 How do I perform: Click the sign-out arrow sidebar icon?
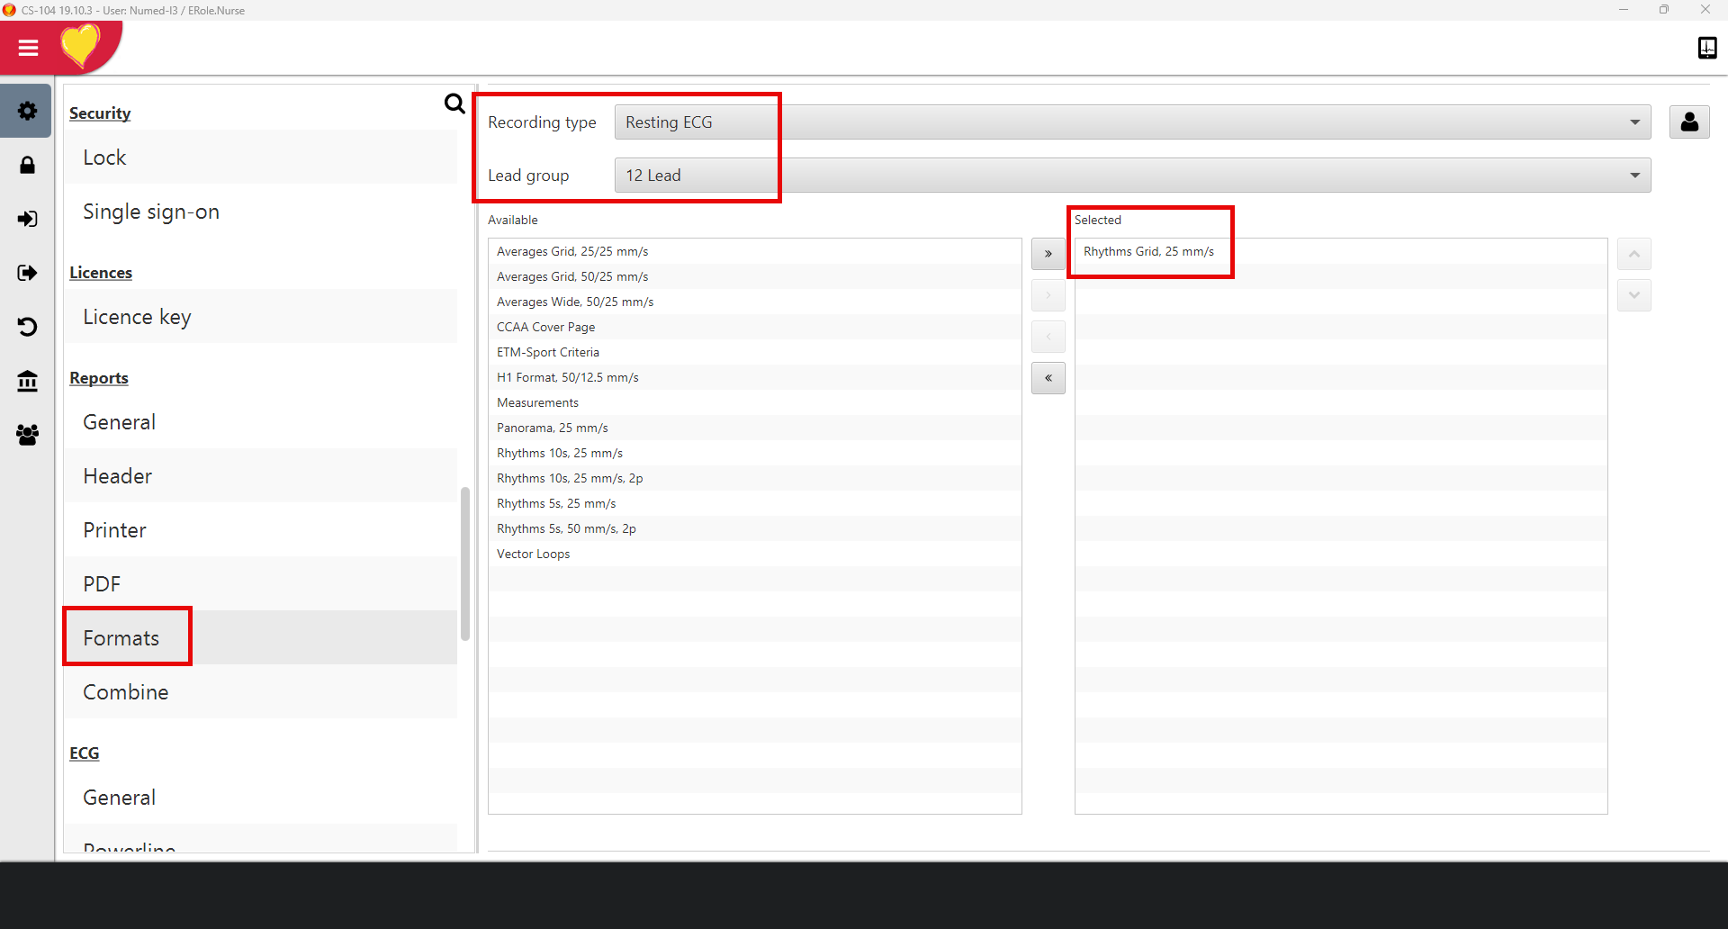click(27, 273)
